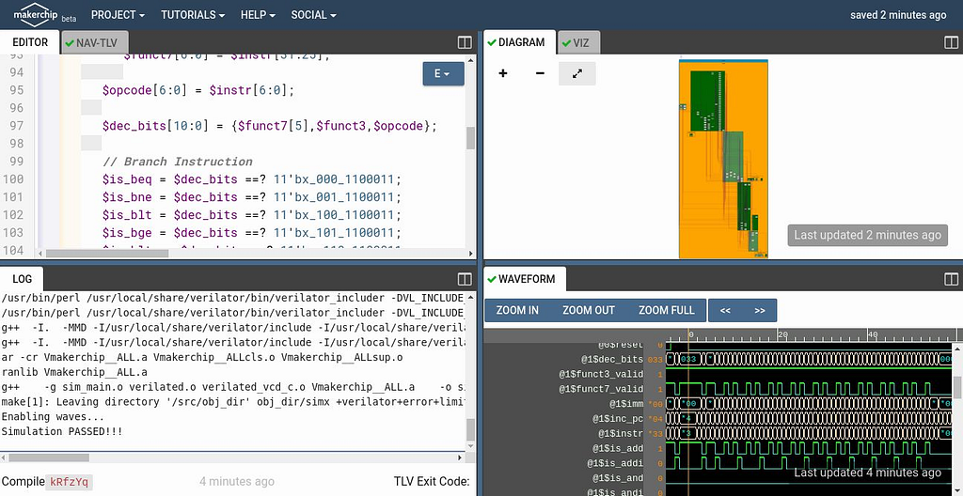
Task: Select the @1$is_add waveform signal
Action: (x=618, y=449)
